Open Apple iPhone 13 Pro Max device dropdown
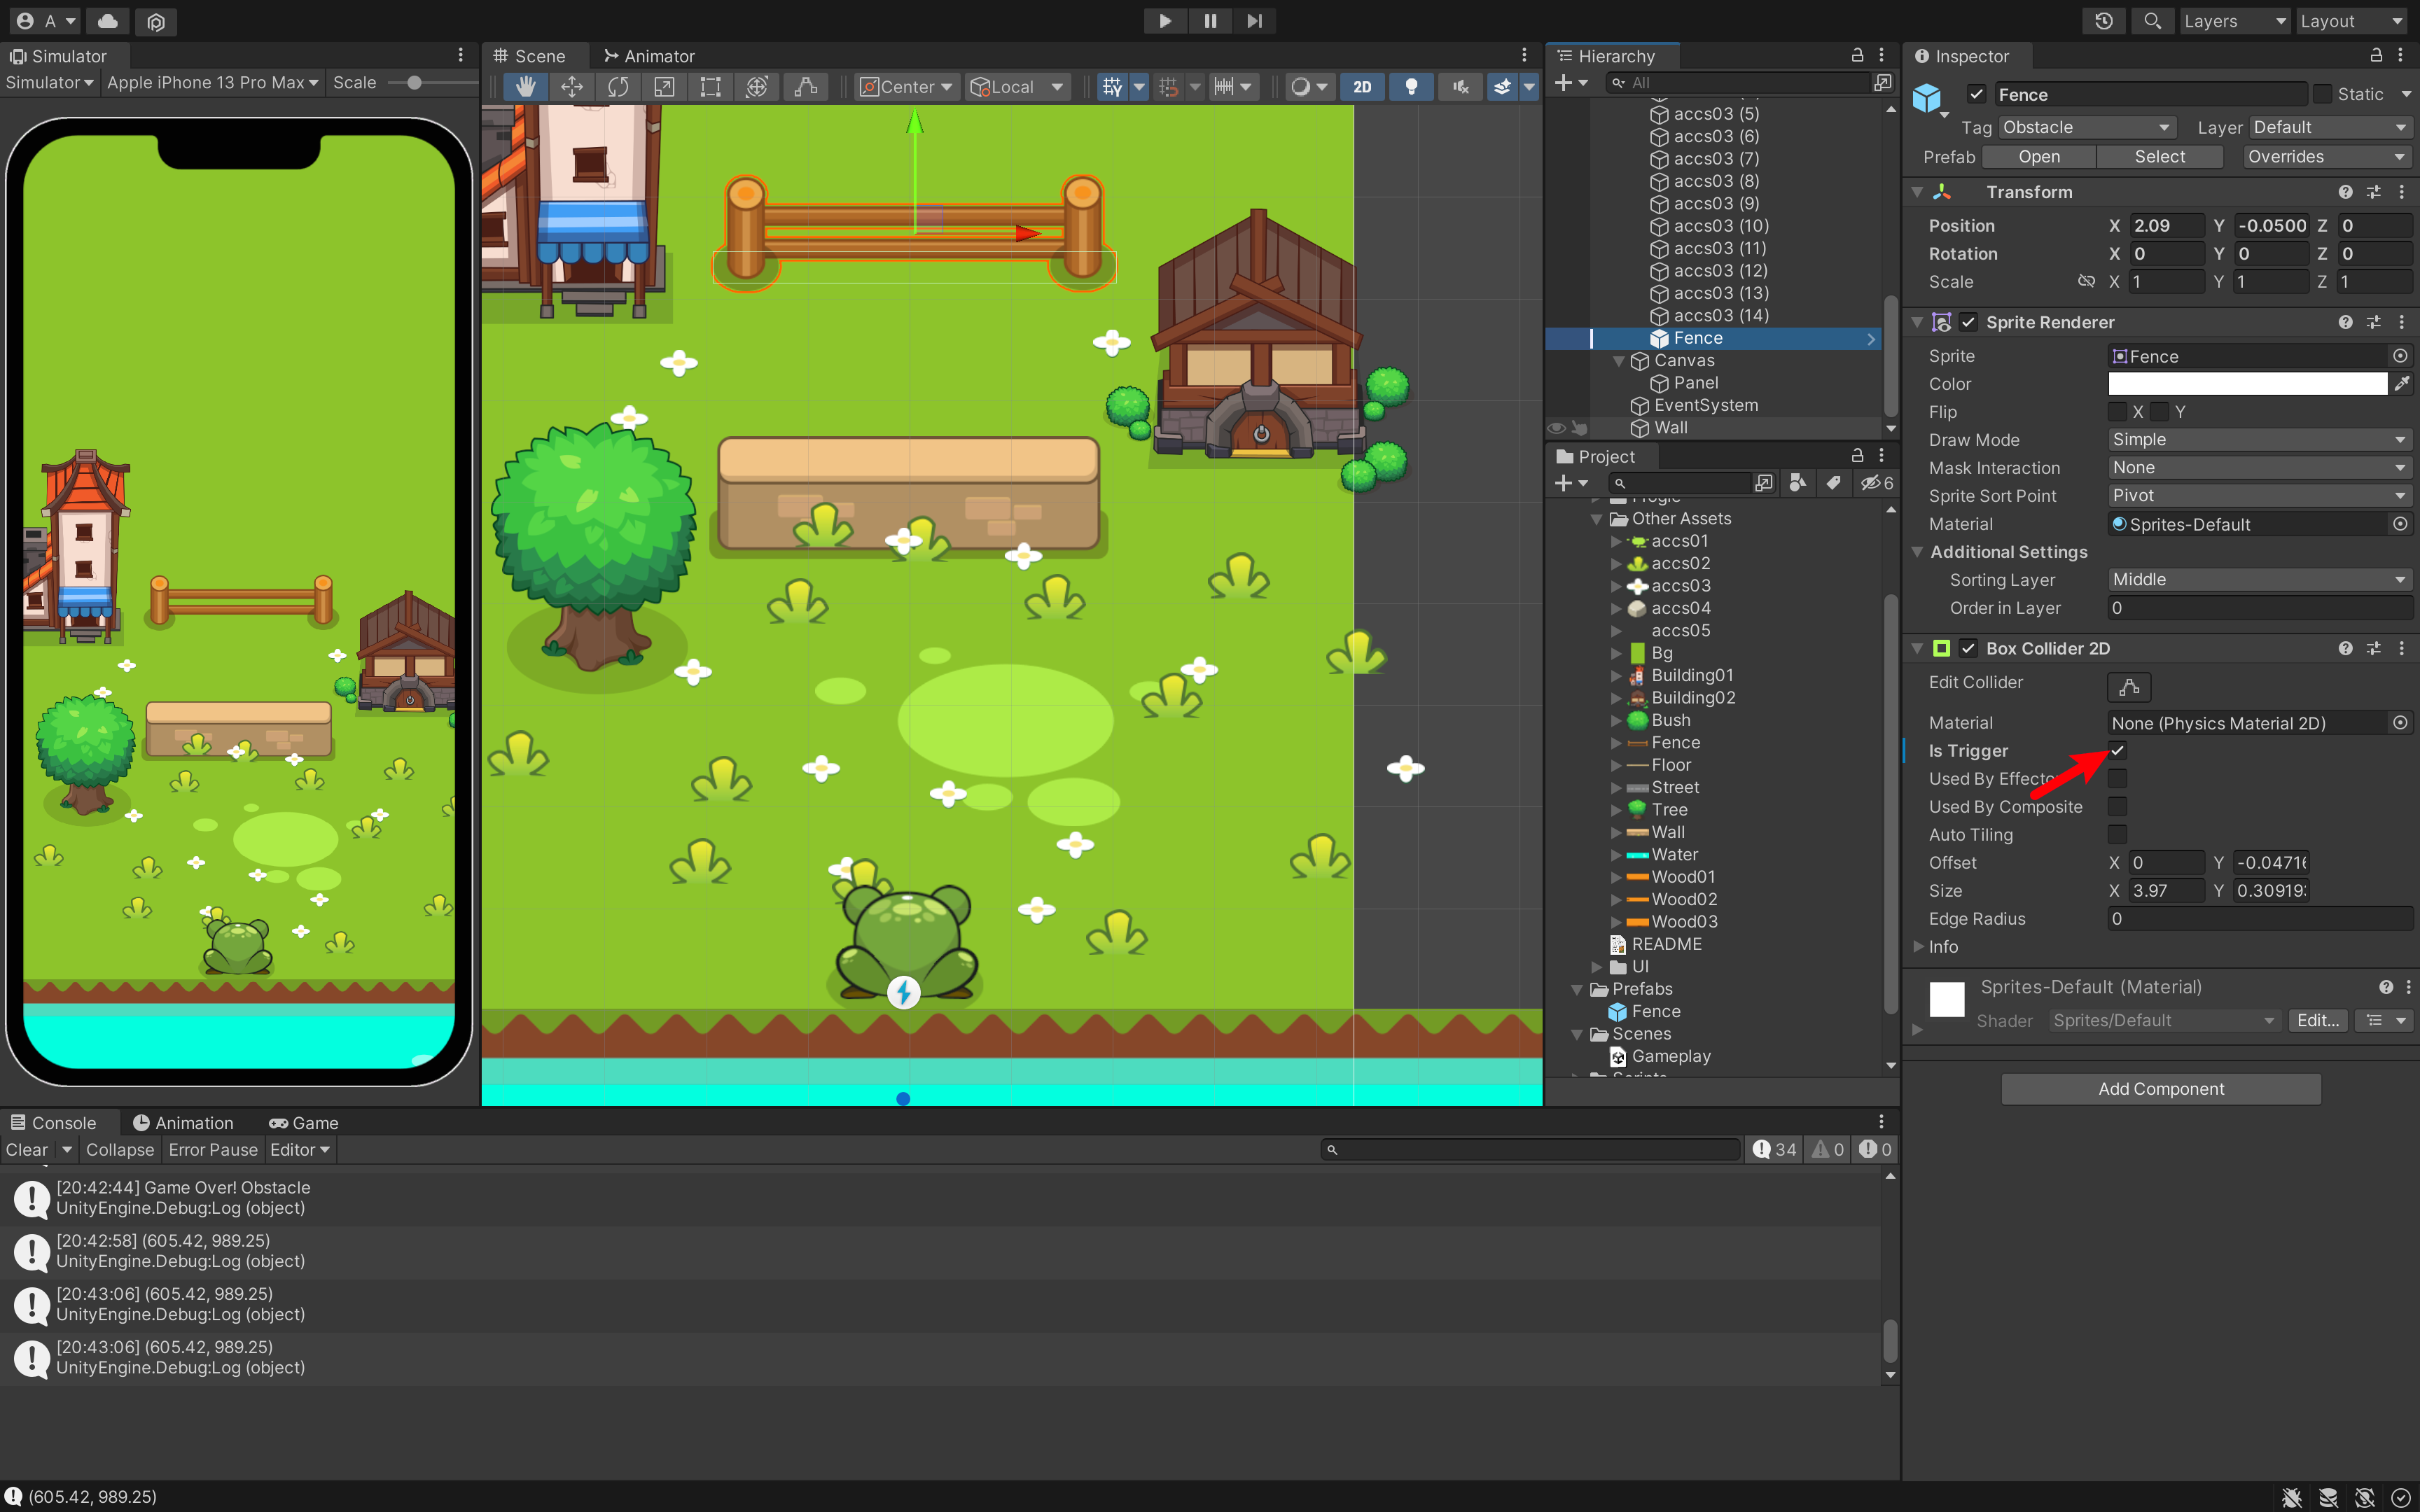The height and width of the screenshot is (1512, 2420). coord(212,83)
